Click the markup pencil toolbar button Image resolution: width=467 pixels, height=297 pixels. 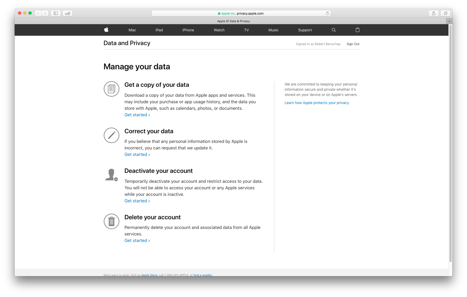(x=68, y=13)
